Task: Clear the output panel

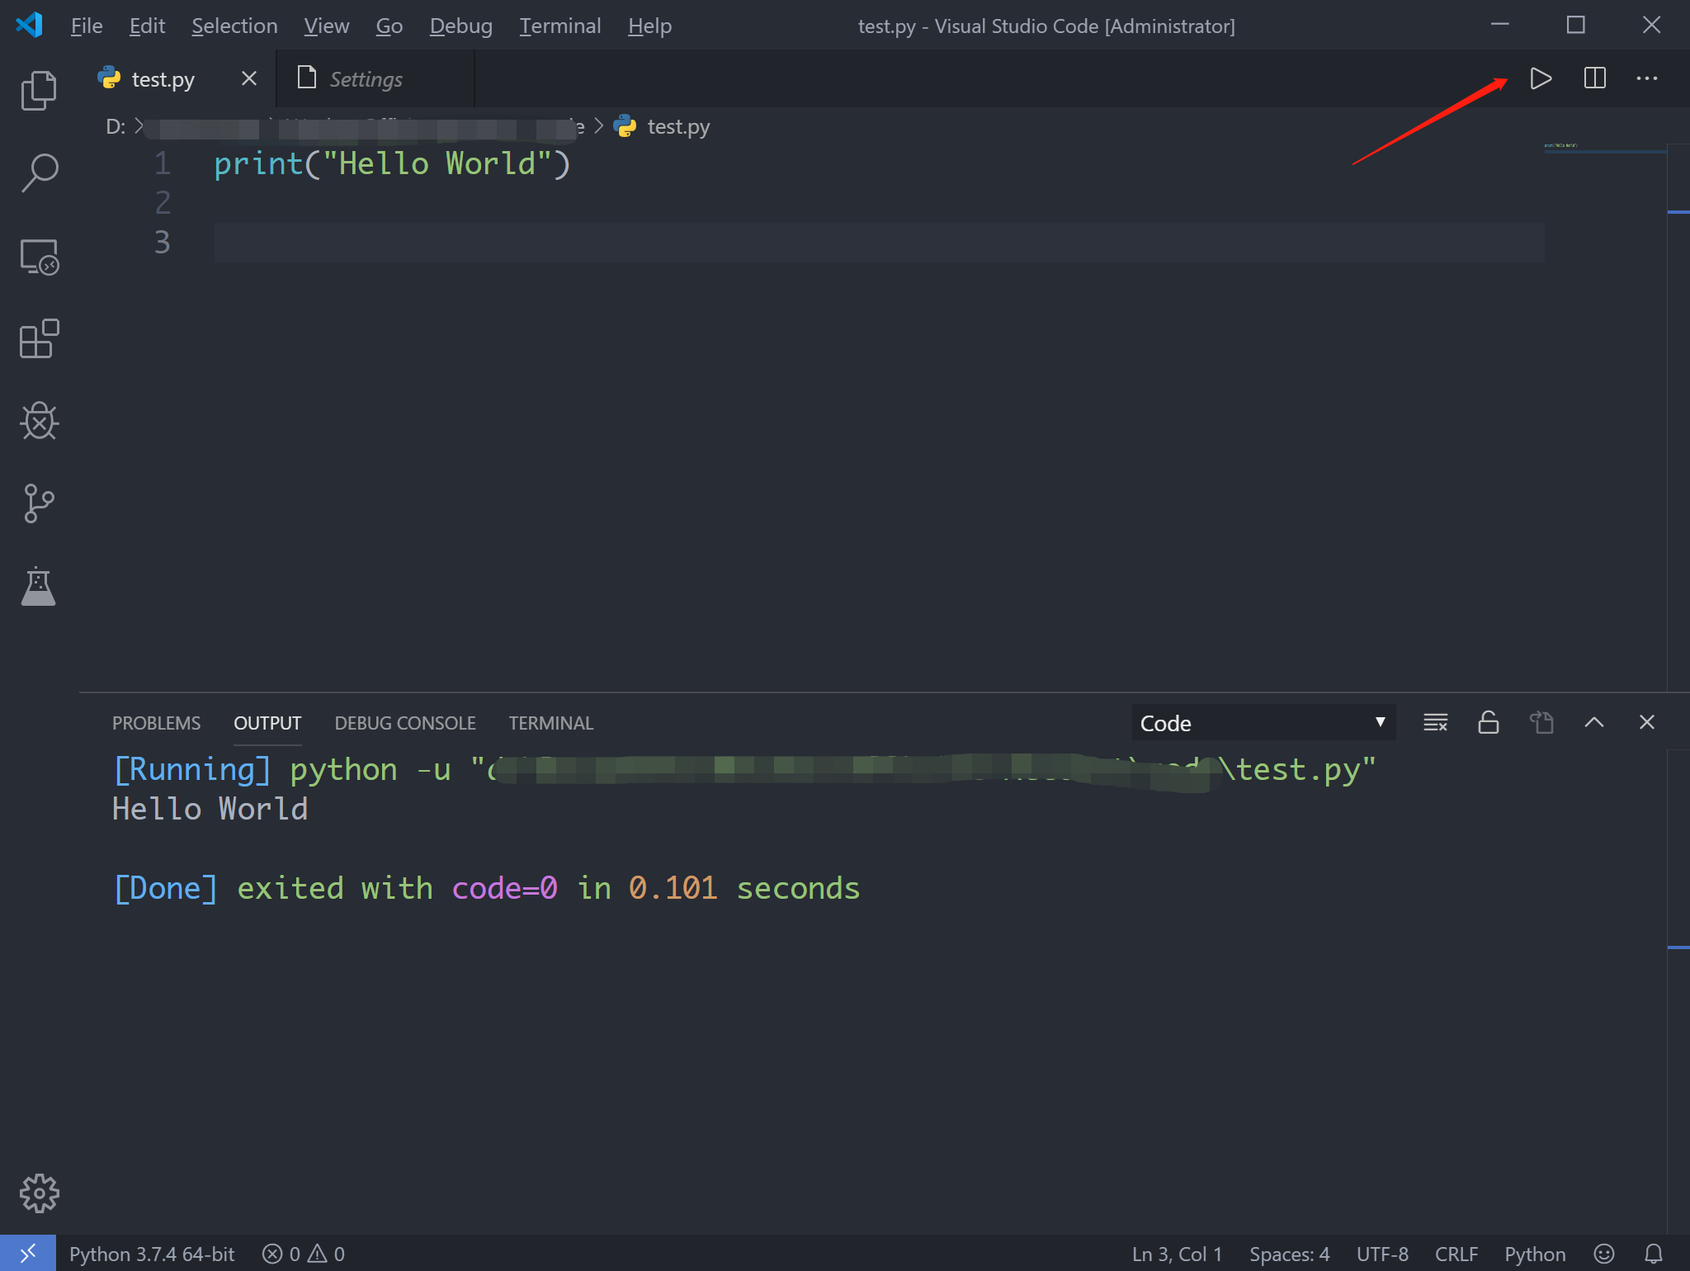Action: tap(1436, 723)
